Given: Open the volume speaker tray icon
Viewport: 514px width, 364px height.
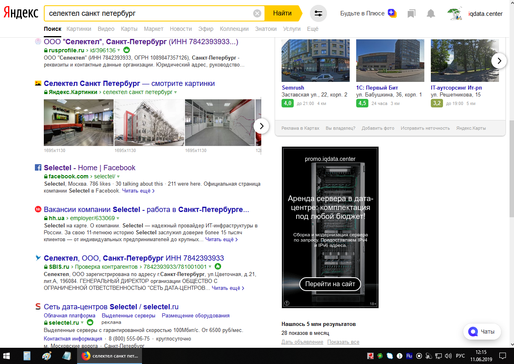Looking at the screenshot, I should coord(448,356).
